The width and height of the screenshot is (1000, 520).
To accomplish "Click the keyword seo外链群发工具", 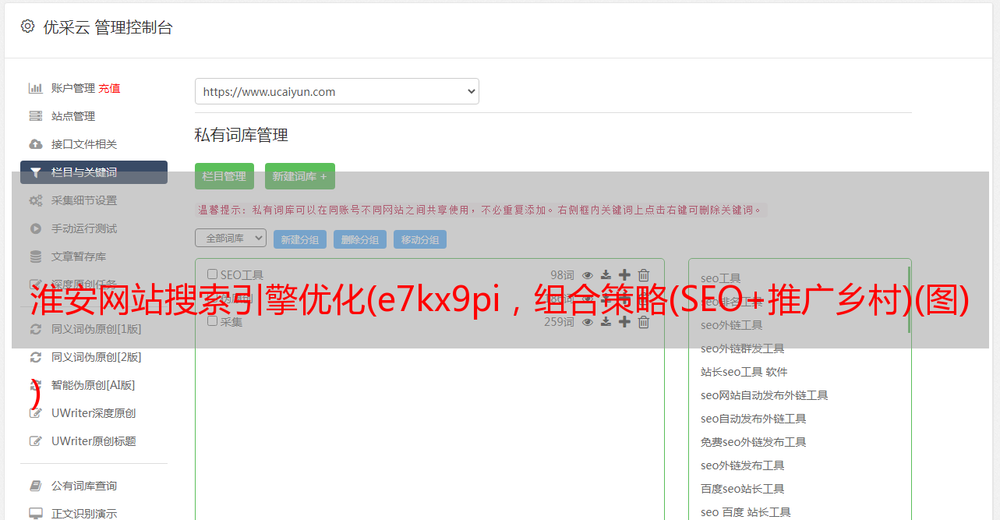I will pos(743,348).
